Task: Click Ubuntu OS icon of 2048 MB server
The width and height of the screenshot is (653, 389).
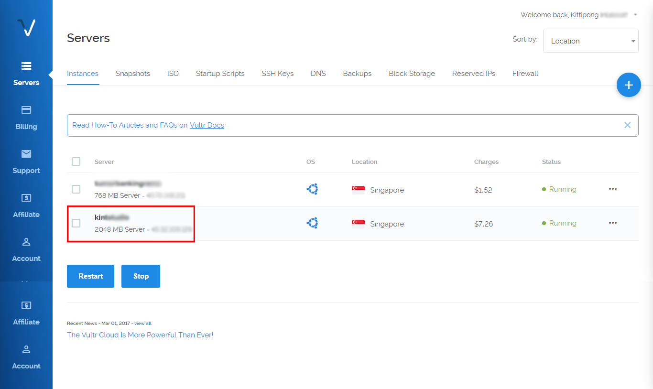Action: (x=312, y=223)
